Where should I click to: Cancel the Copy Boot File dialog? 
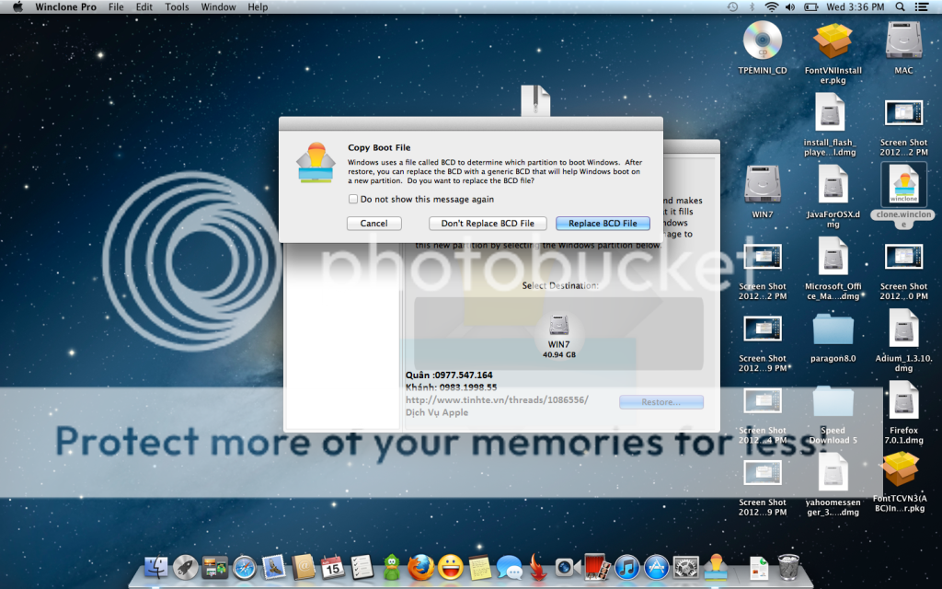pos(373,224)
